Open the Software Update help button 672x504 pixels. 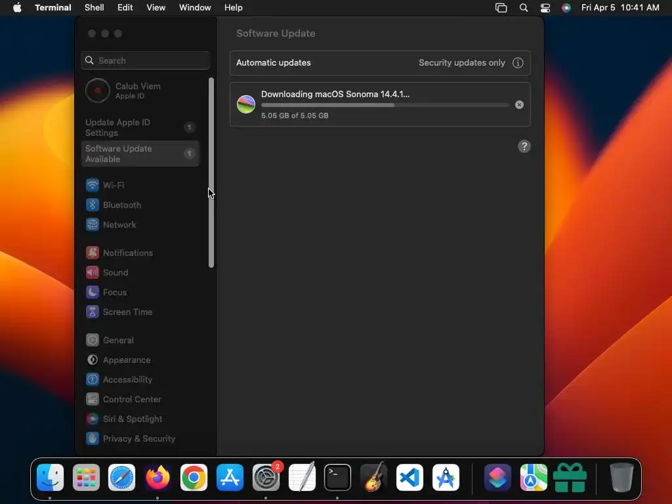tap(524, 146)
